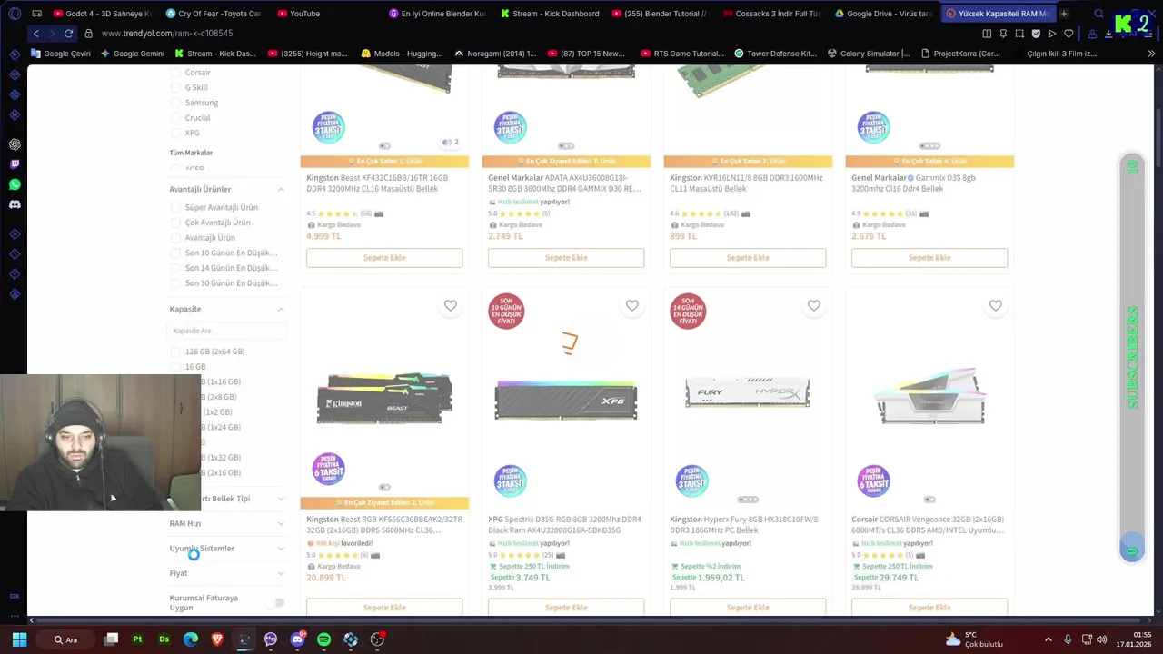Check the G Skill brand filter
This screenshot has height=654, width=1163.
point(175,88)
